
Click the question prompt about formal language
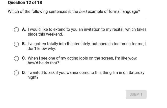[74, 12]
